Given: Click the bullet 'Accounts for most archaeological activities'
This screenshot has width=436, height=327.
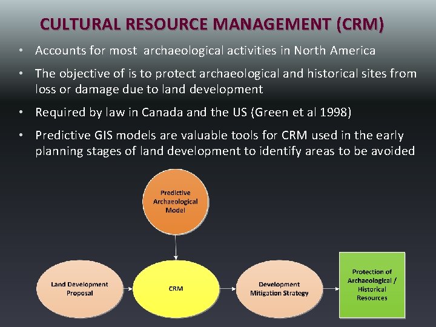Looking at the screenshot, I should pos(205,51).
